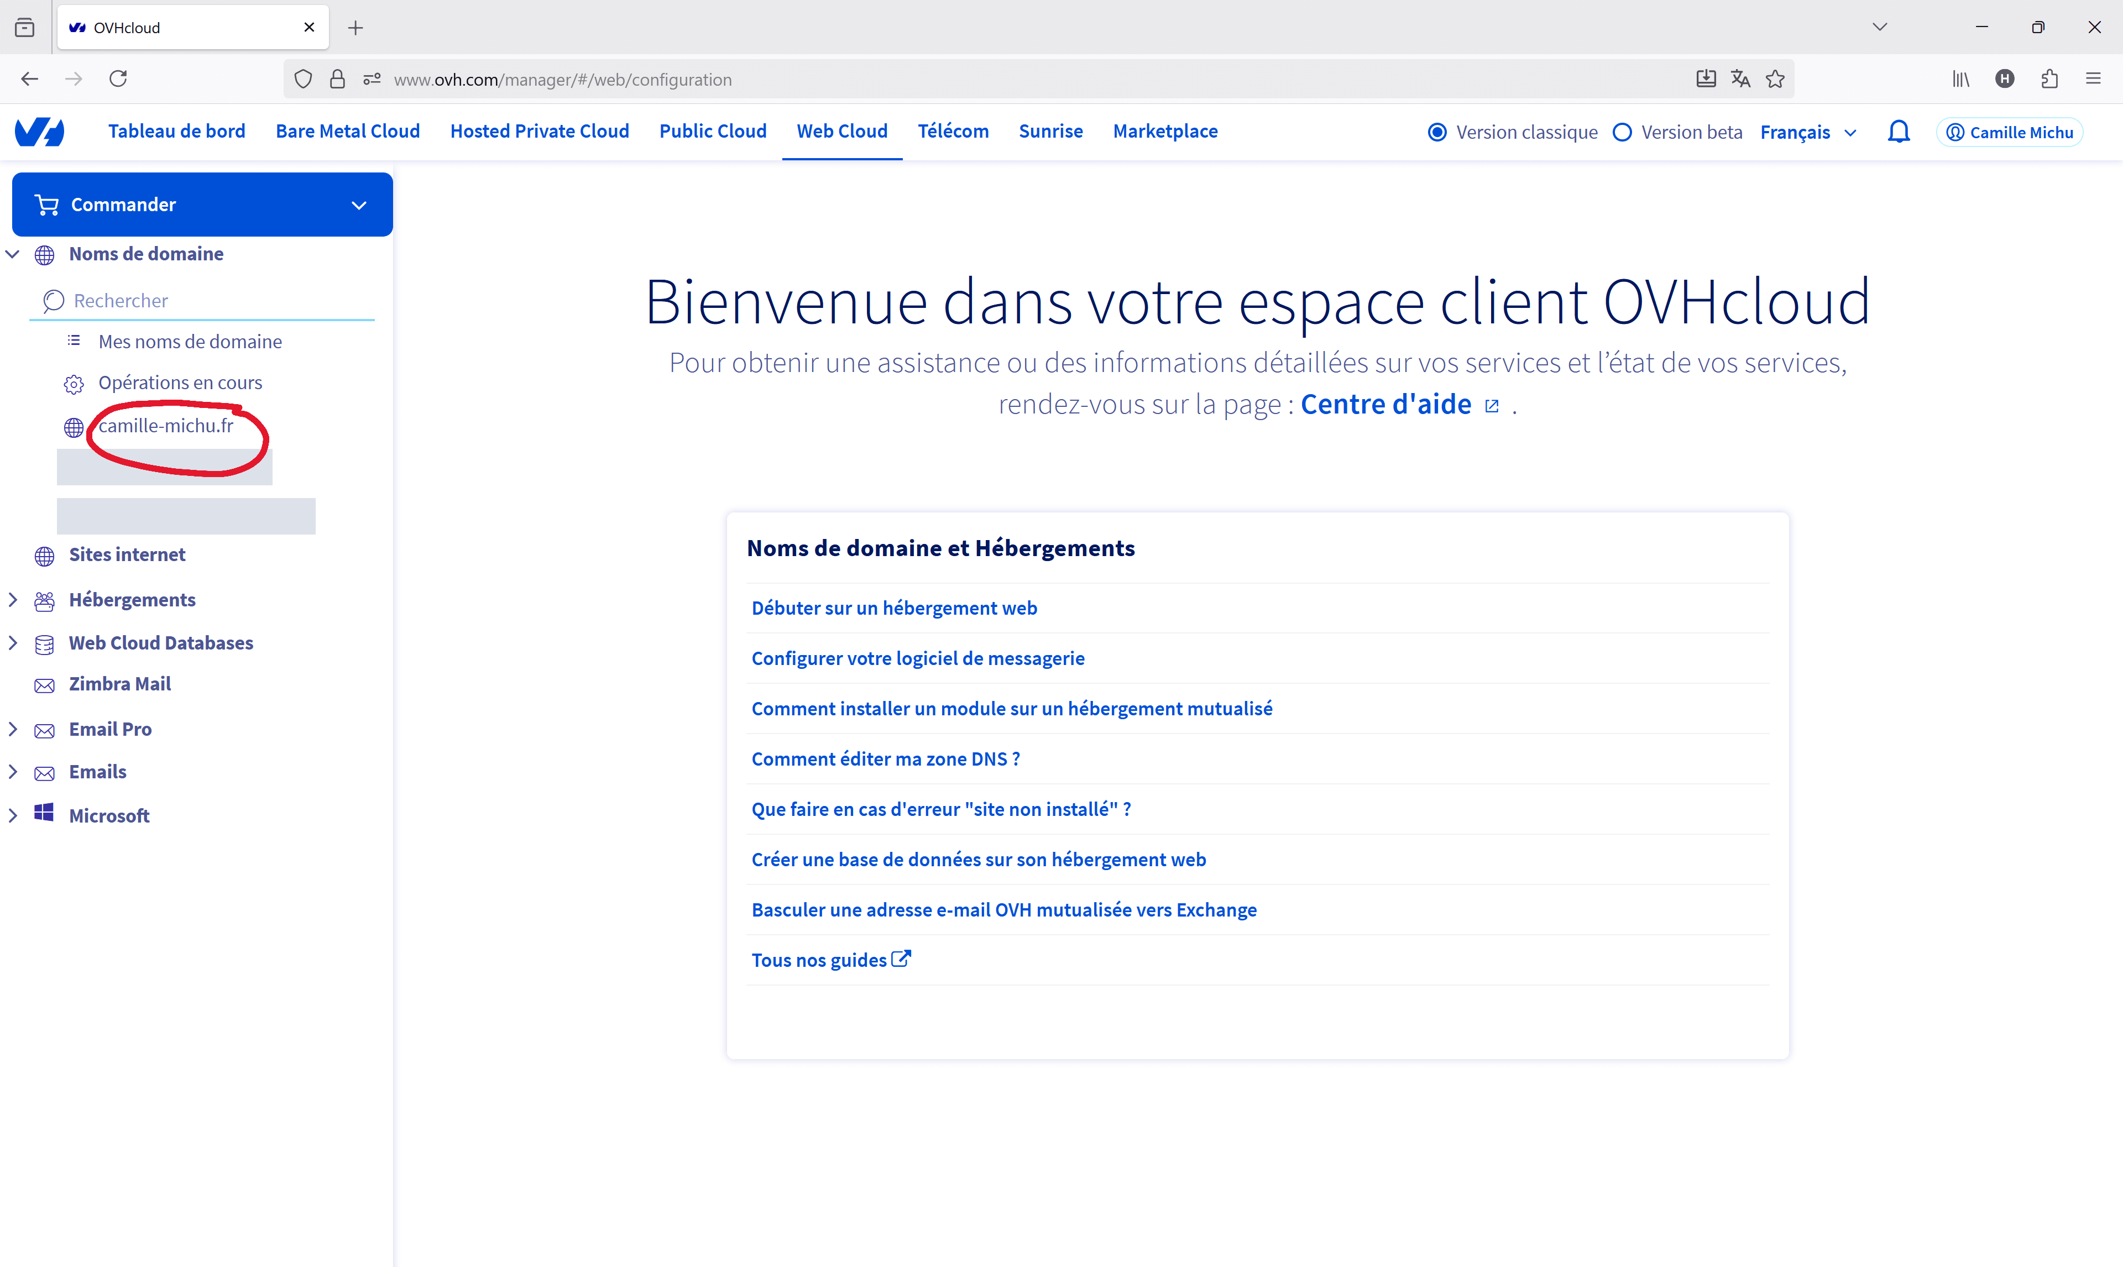The width and height of the screenshot is (2123, 1267).
Task: Open the Comment éditer ma zone DNS guide
Action: [x=885, y=759]
